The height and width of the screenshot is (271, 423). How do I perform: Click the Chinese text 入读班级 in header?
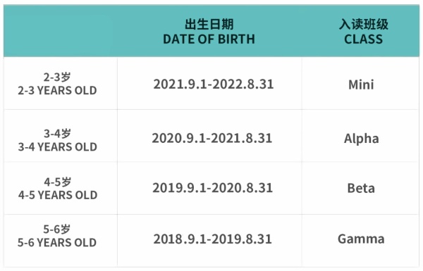pyautogui.click(x=364, y=24)
